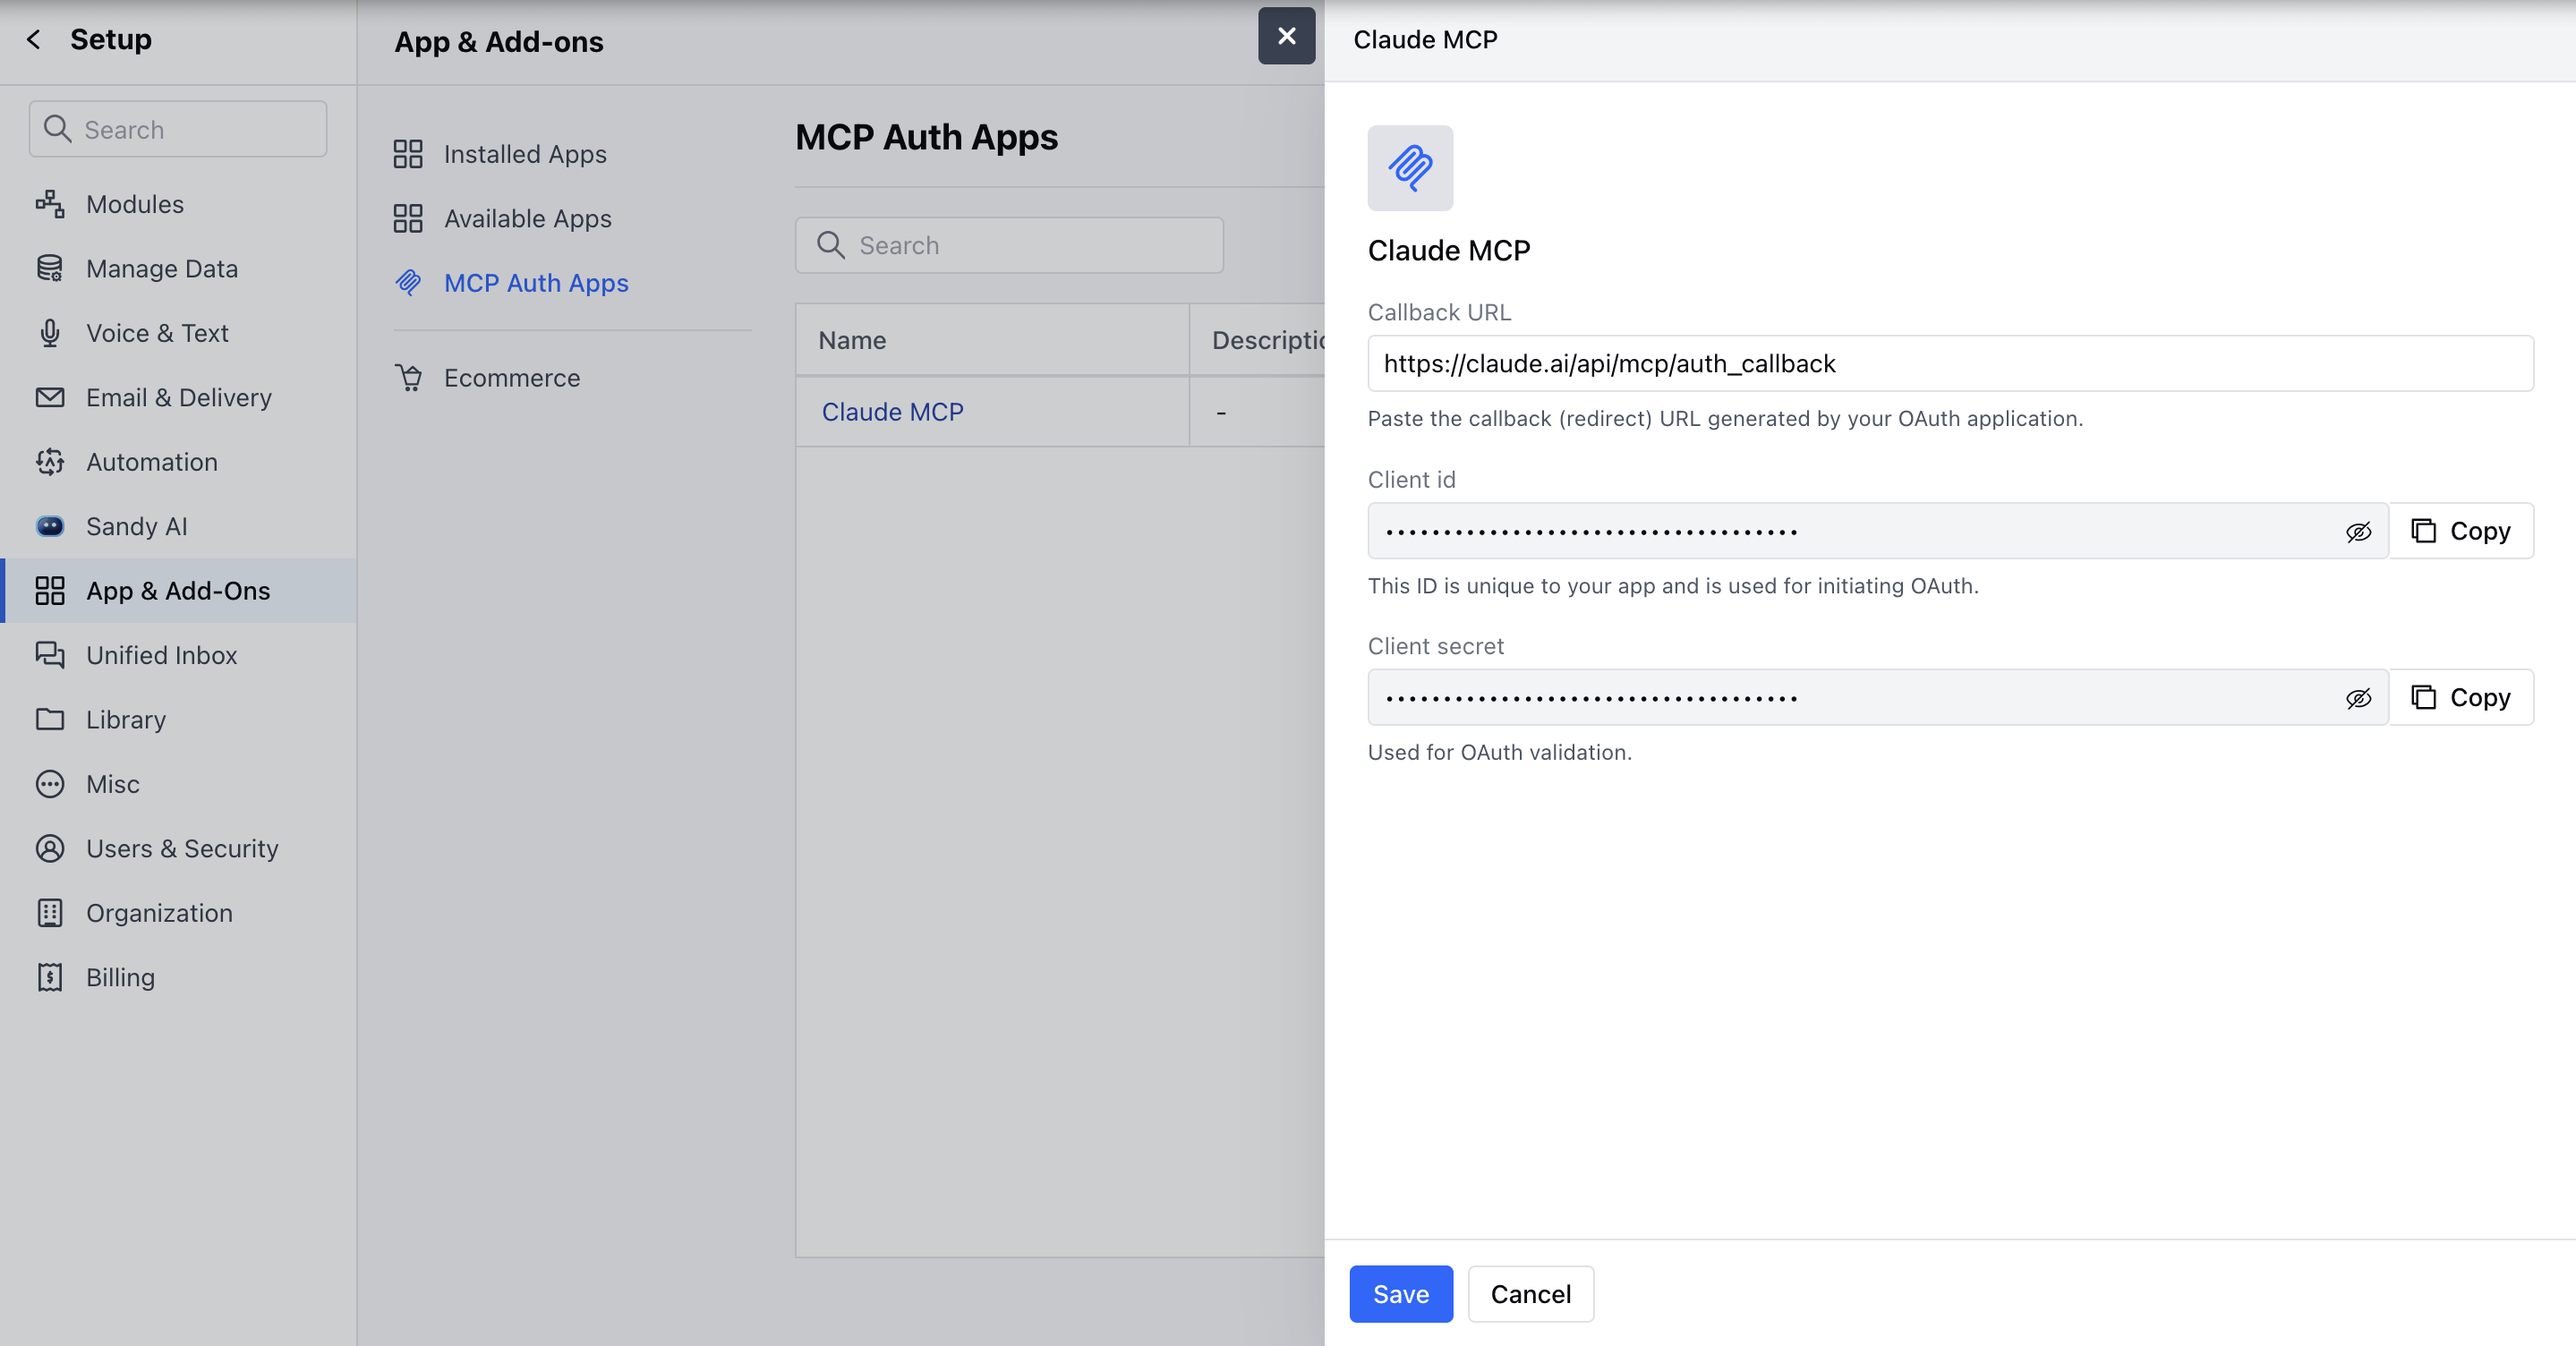2576x1346 pixels.
Task: Open Users & Security settings
Action: tap(178, 848)
